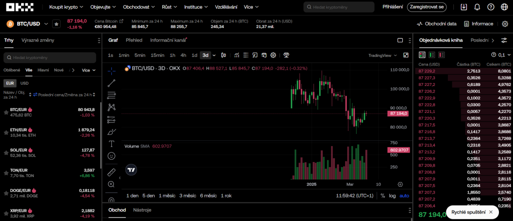
Task: Expand chart to fullscreen
Action: (406, 55)
